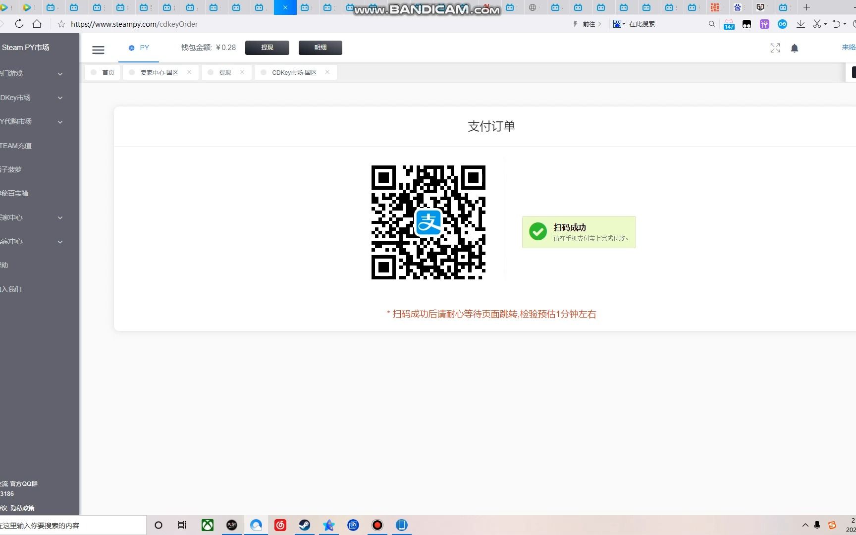Open browser downloads arrow icon
Screen dimensions: 856x535
(801, 24)
